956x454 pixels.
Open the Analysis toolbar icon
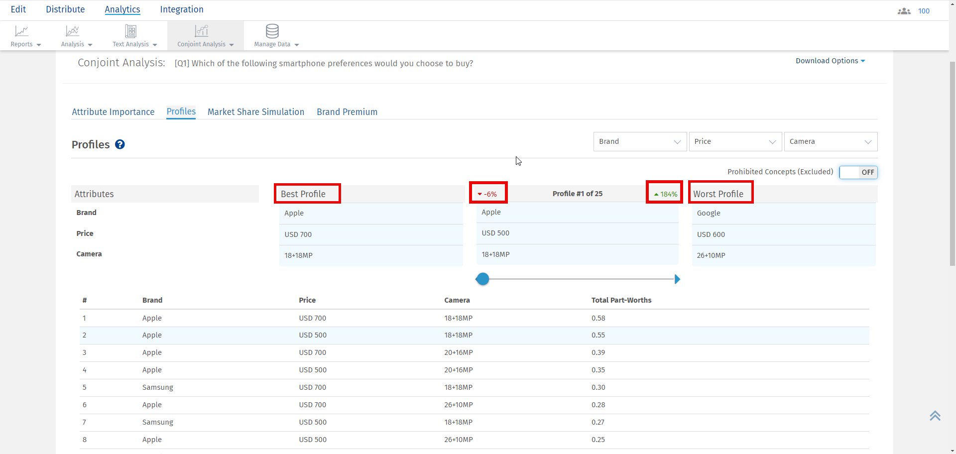click(x=73, y=31)
